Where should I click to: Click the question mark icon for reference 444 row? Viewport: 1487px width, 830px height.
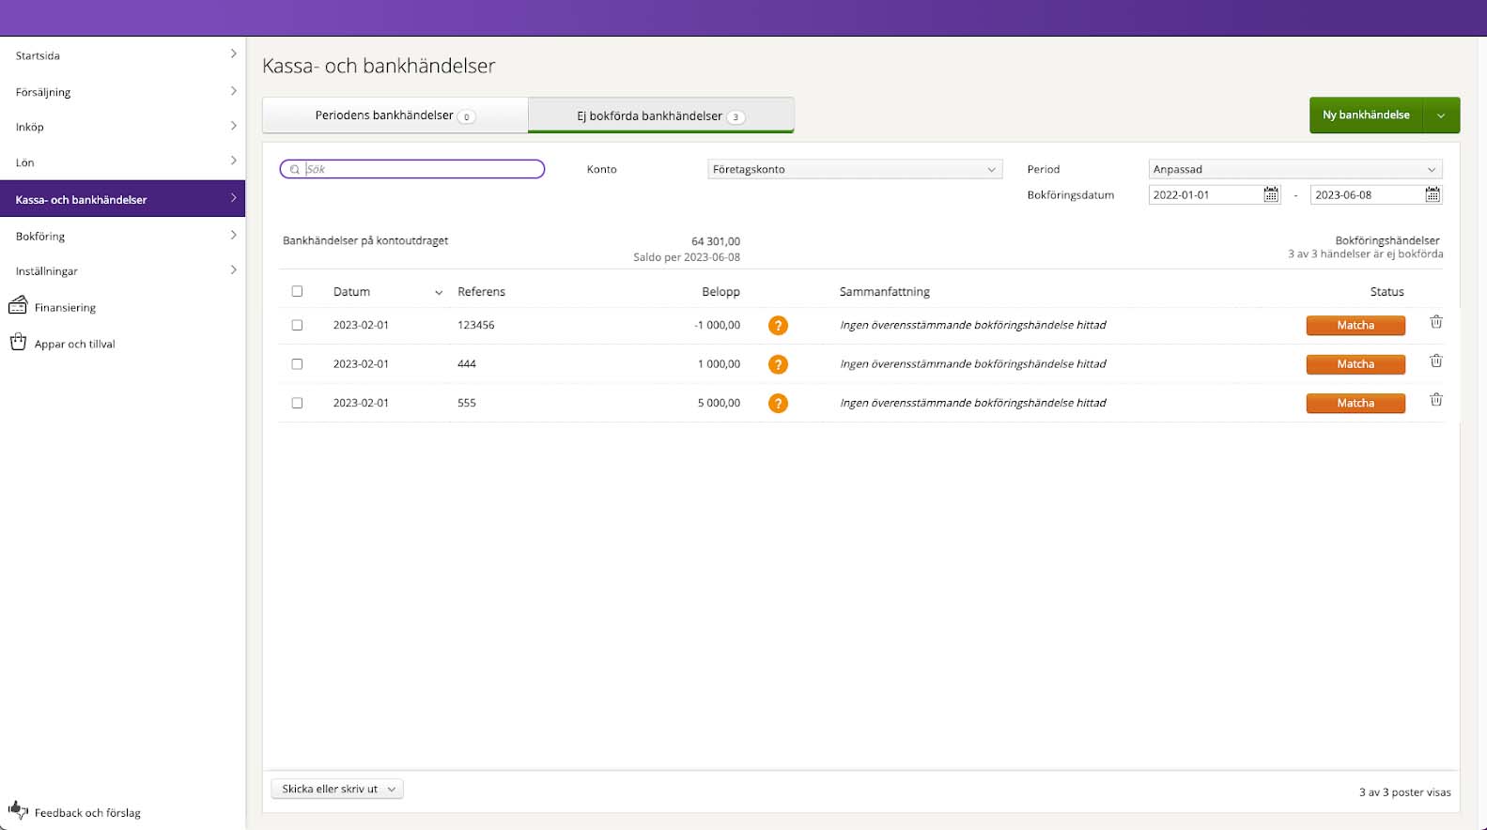(x=778, y=364)
